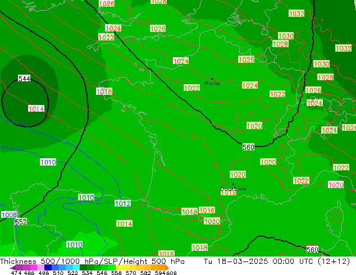The height and width of the screenshot is (275, 356).
Task: Click the 560 contour label in central France
Action: coord(248,147)
